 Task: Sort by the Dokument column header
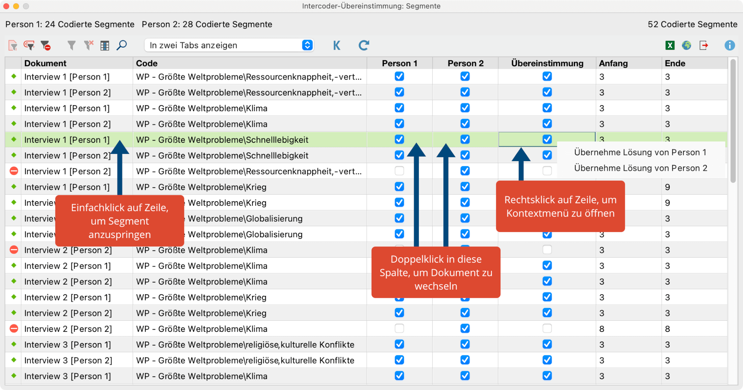[77, 63]
